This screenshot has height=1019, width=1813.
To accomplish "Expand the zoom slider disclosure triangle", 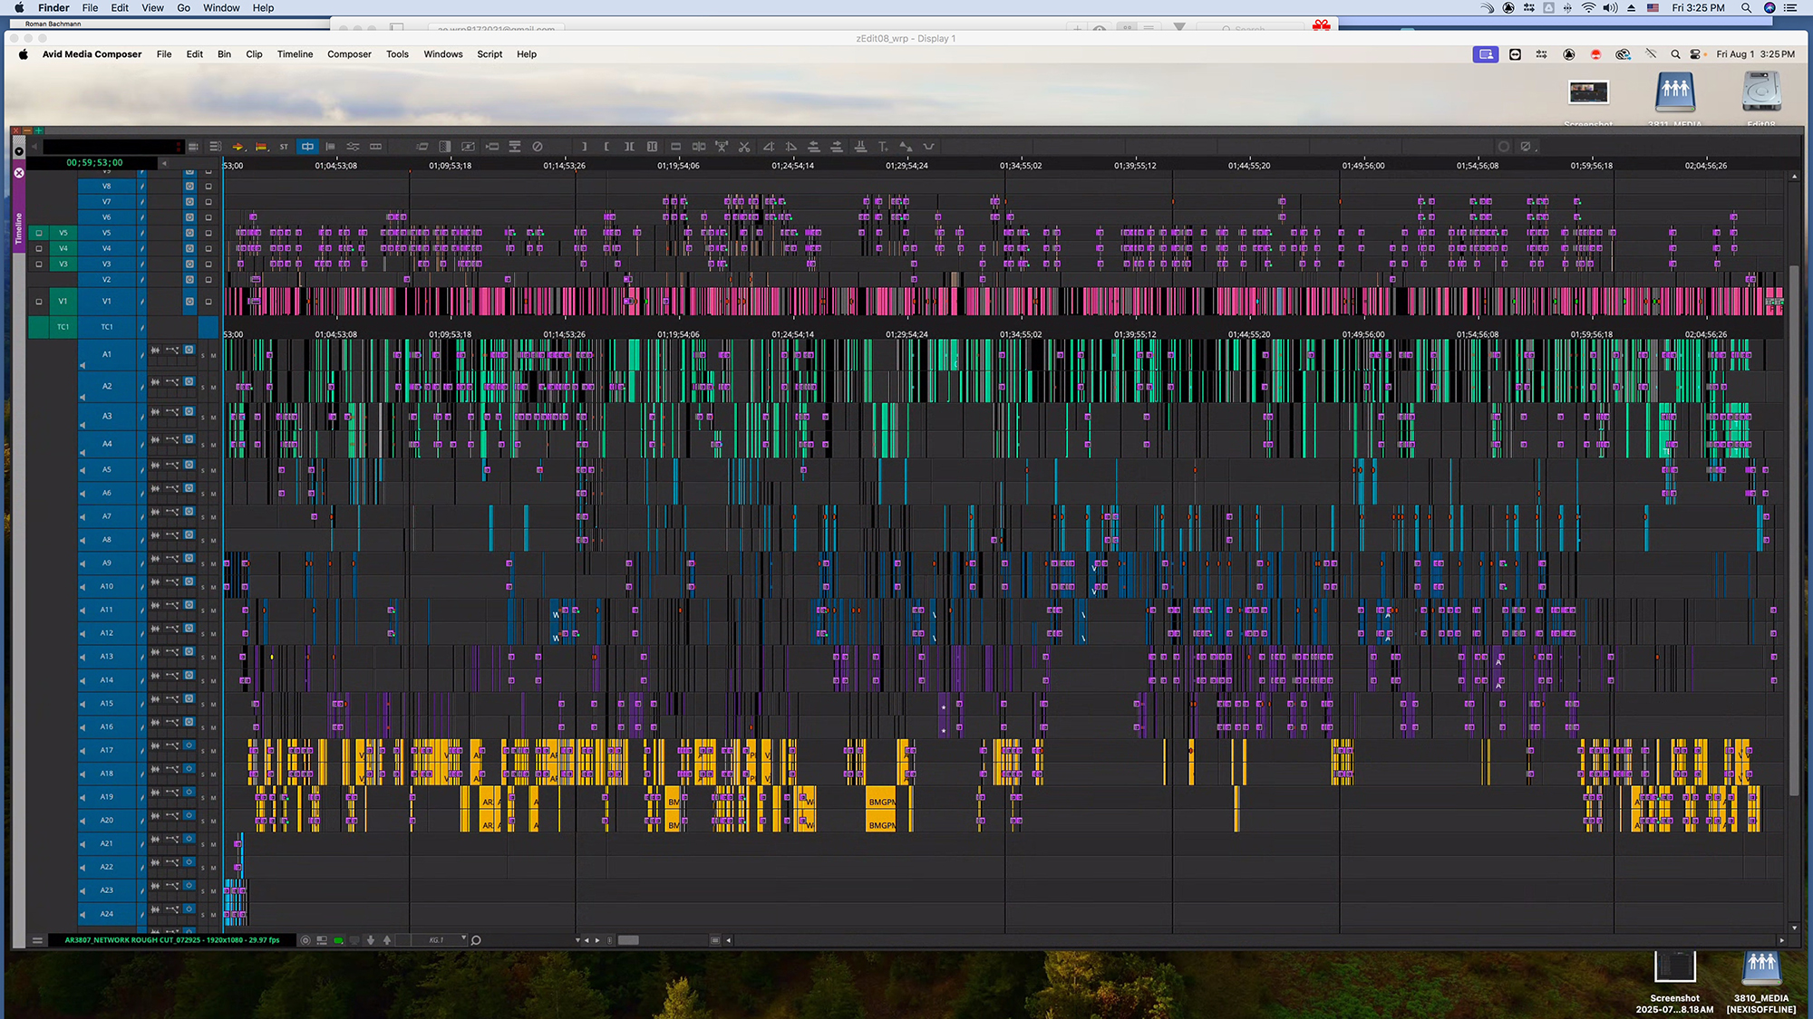I will [577, 940].
